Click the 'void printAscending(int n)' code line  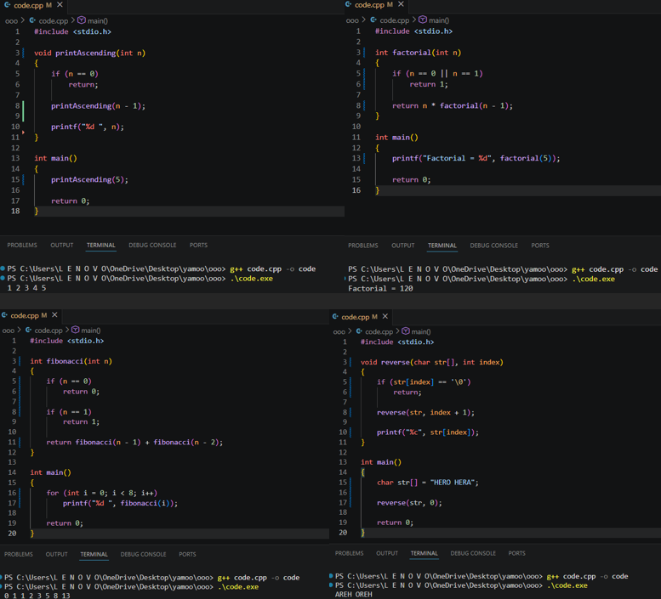90,53
